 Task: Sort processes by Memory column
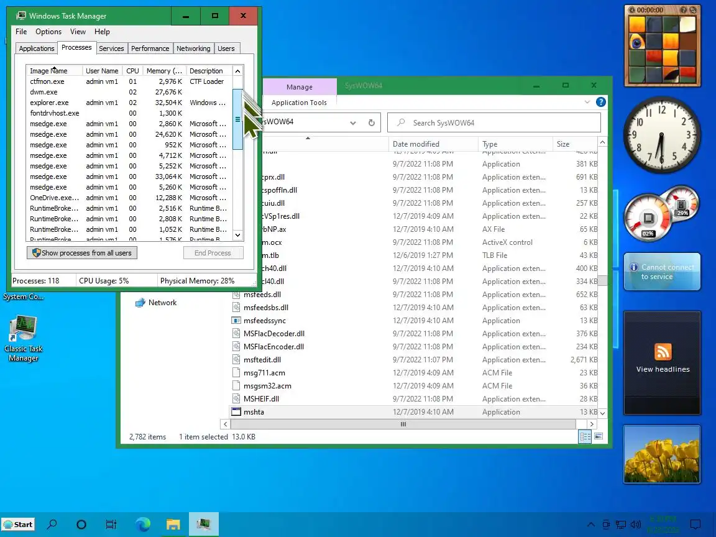click(164, 71)
